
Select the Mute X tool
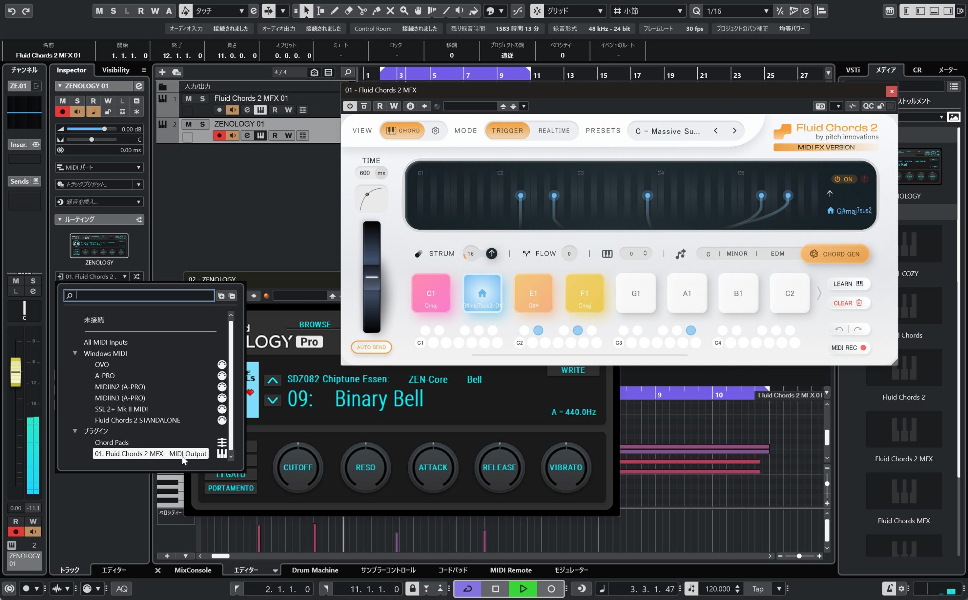tap(390, 11)
